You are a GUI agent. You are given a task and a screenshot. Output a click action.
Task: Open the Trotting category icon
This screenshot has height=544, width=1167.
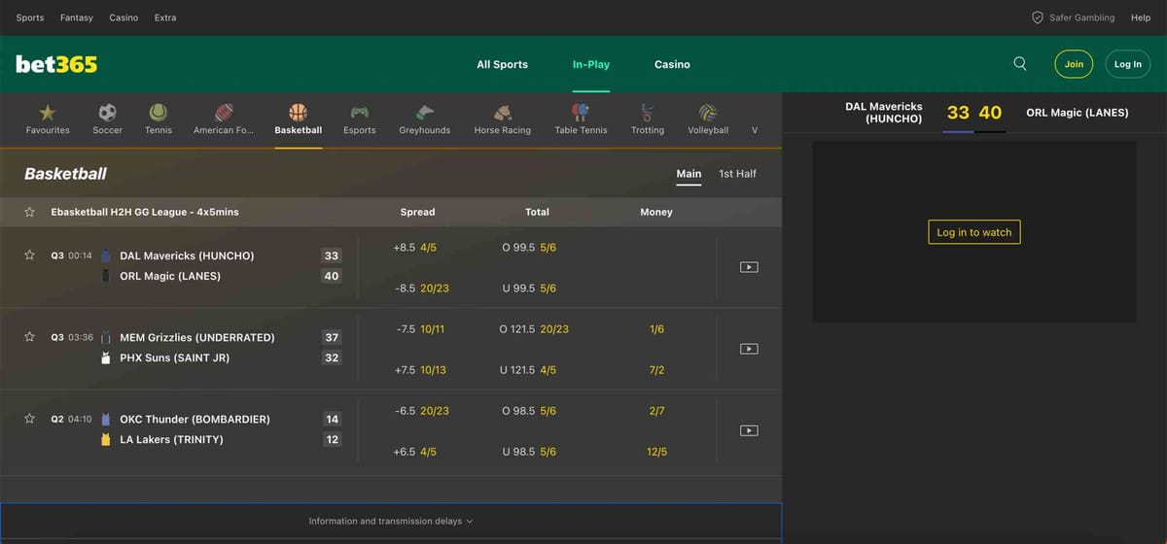pyautogui.click(x=648, y=112)
